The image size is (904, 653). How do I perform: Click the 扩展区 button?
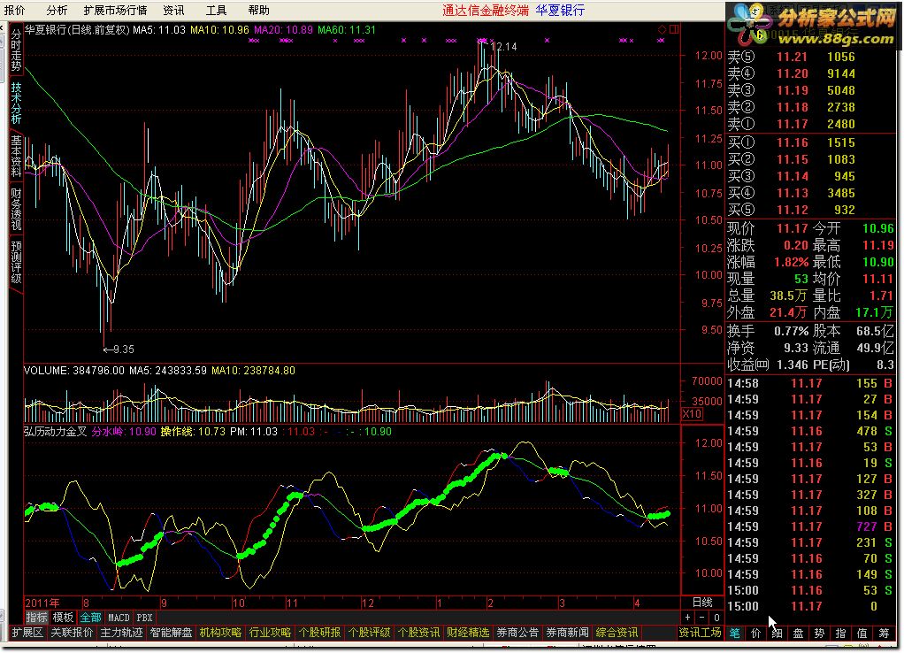27,633
